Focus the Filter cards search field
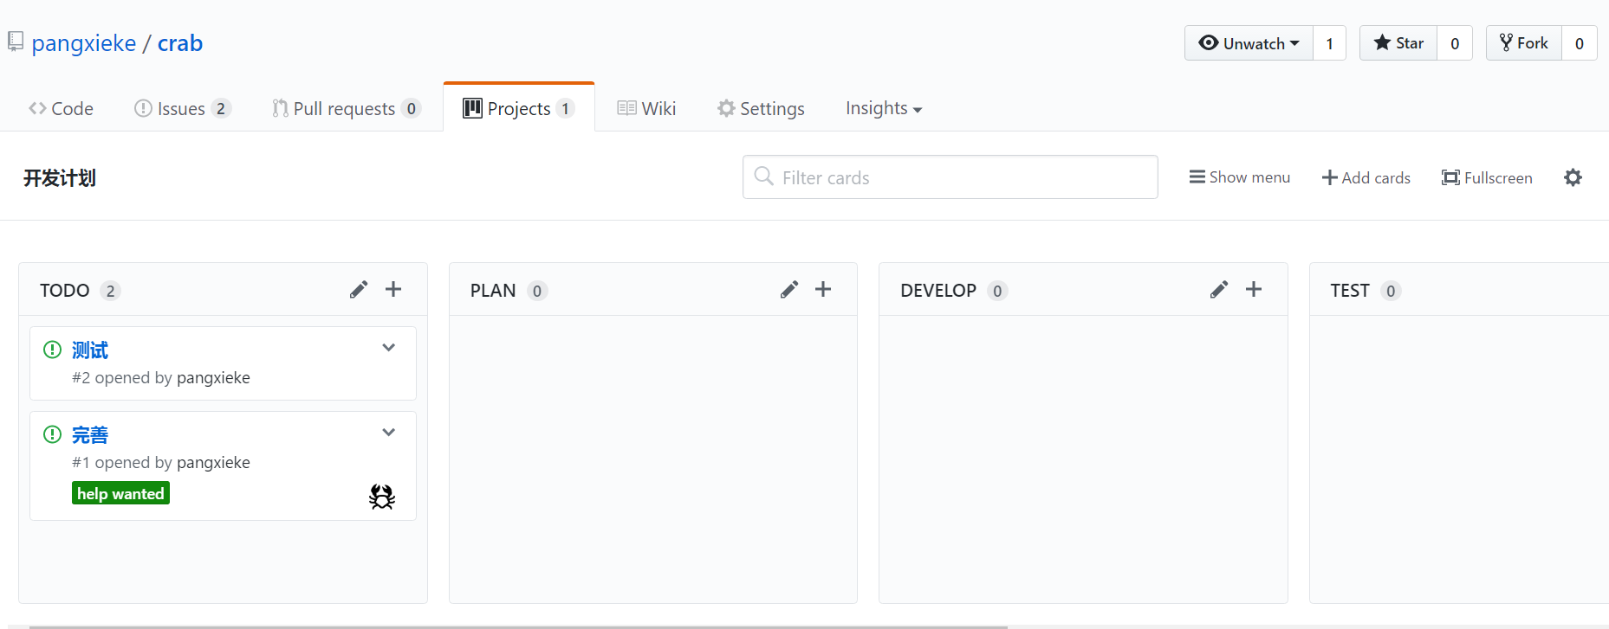Screen dimensions: 1609x629 pos(950,177)
